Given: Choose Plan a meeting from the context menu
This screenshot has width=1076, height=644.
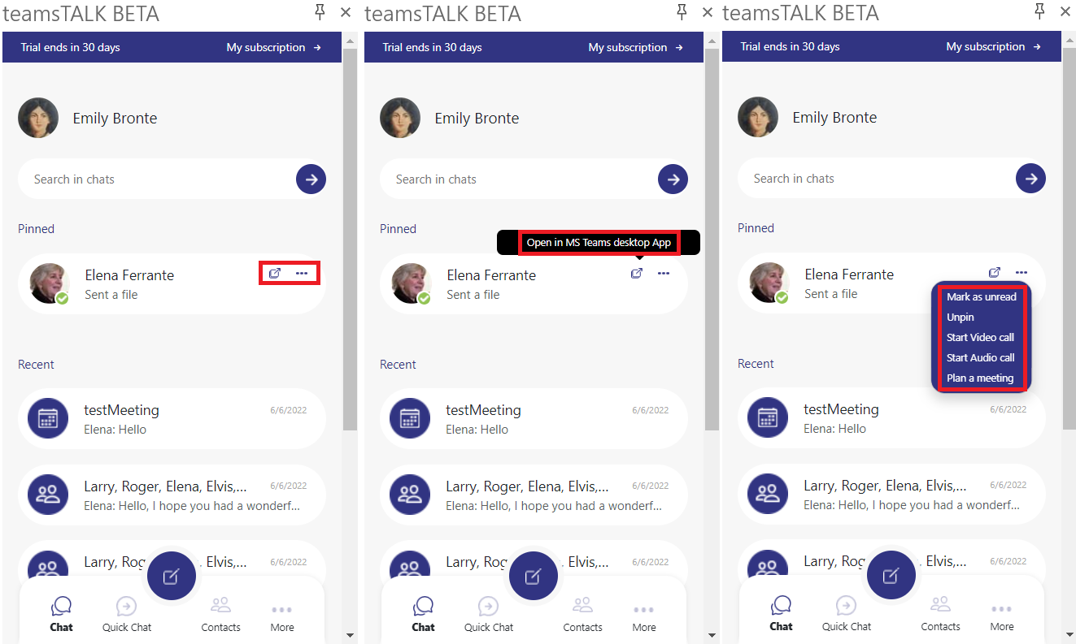Looking at the screenshot, I should click(x=979, y=378).
